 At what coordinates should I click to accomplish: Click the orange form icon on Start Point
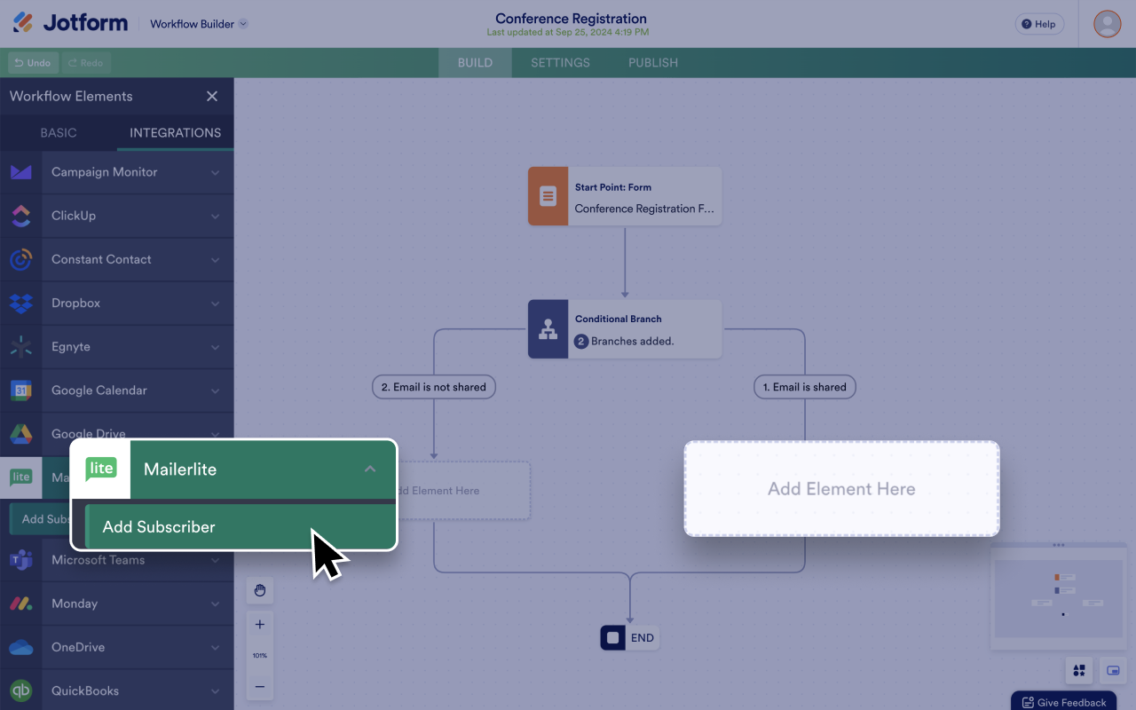548,196
